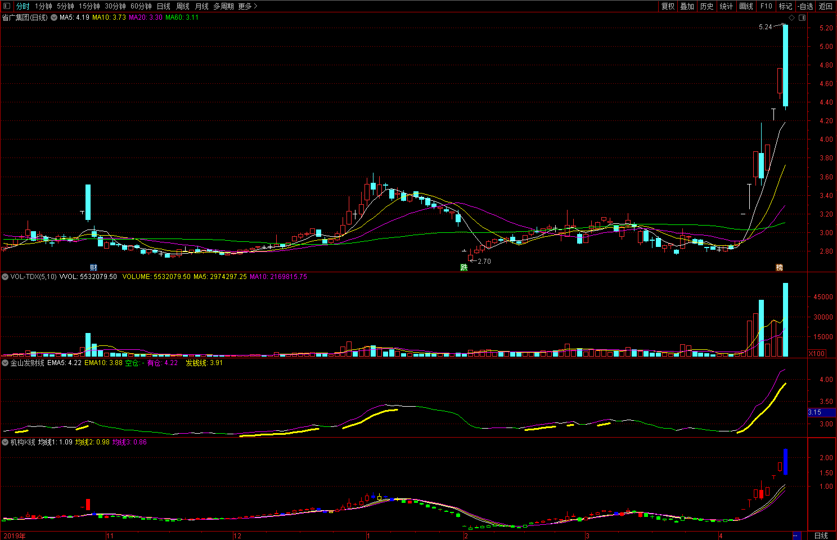Click the MA20: 3.30 label

146,17
